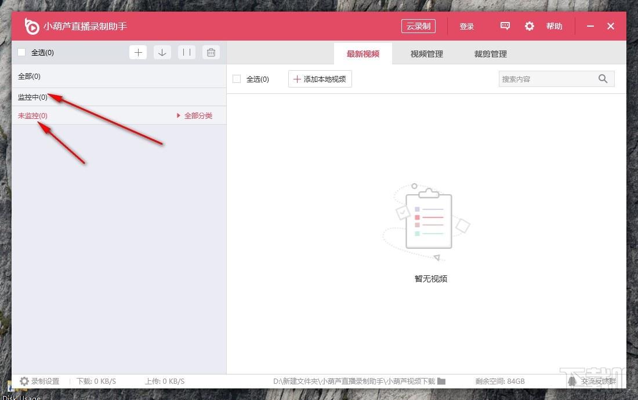
Task: Click the 剩余空间: 84GB text
Action: point(499,381)
